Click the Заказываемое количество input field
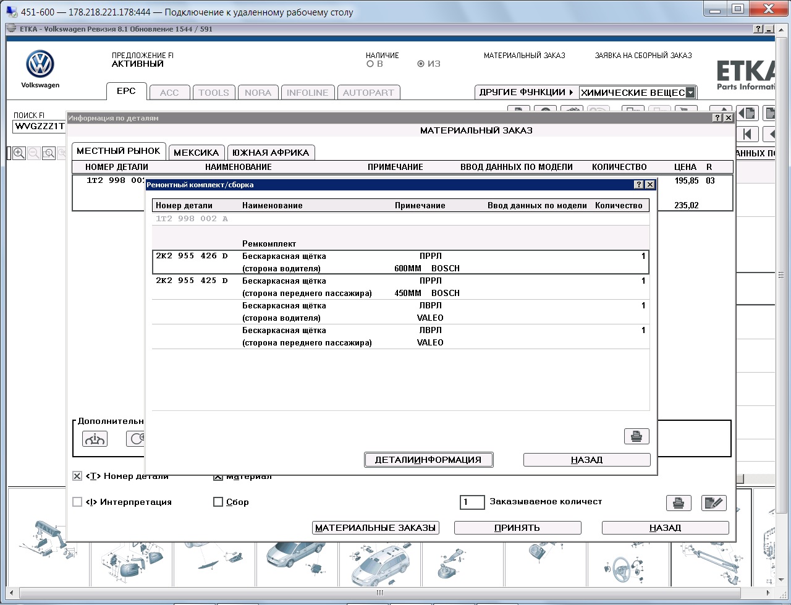The height and width of the screenshot is (605, 791). pyautogui.click(x=472, y=502)
